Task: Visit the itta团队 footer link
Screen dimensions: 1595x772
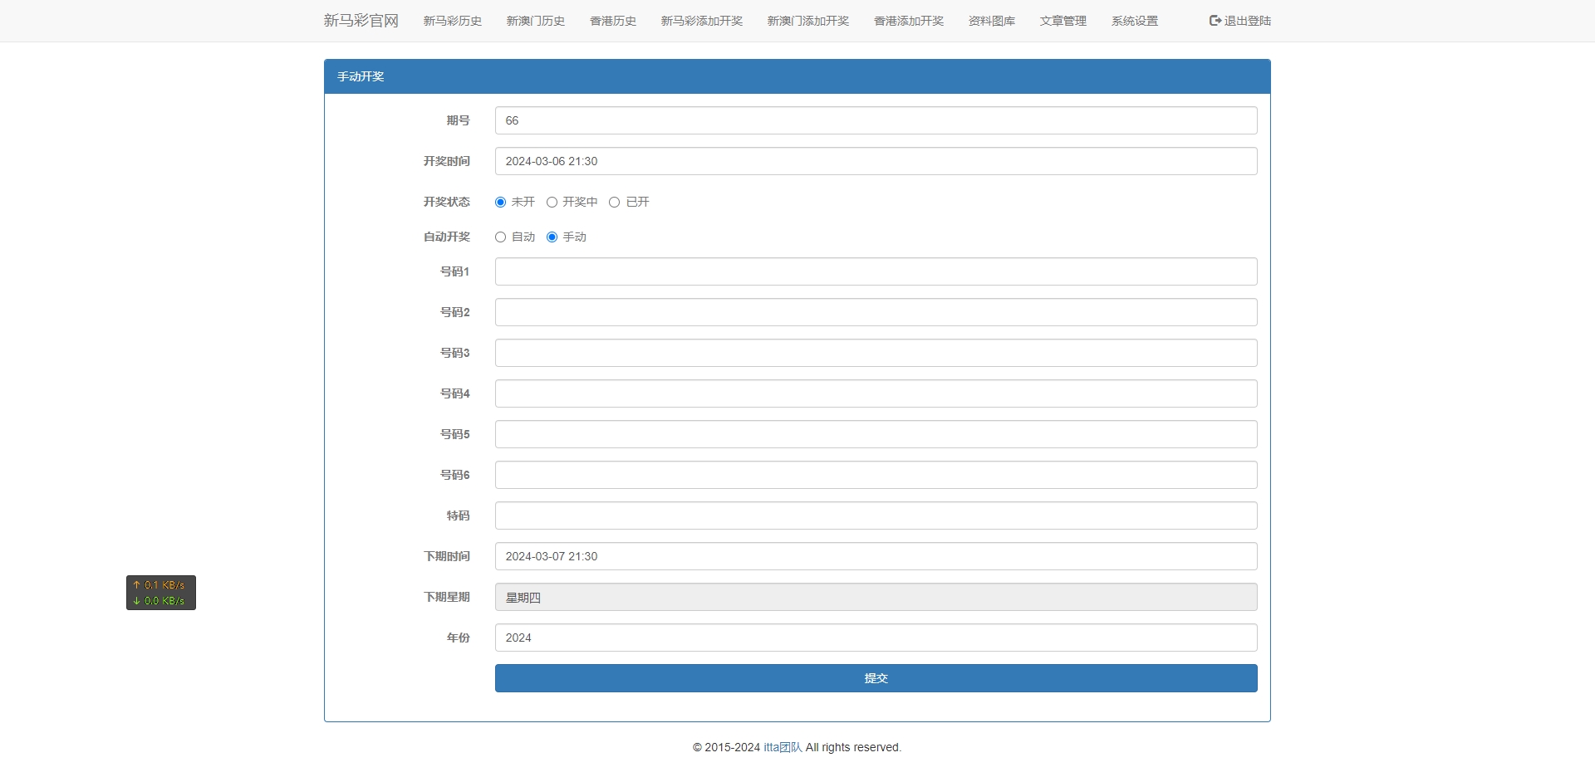Action: point(782,747)
